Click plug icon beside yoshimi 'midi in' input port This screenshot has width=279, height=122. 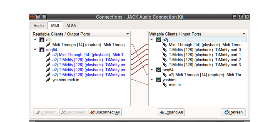coord(164,85)
